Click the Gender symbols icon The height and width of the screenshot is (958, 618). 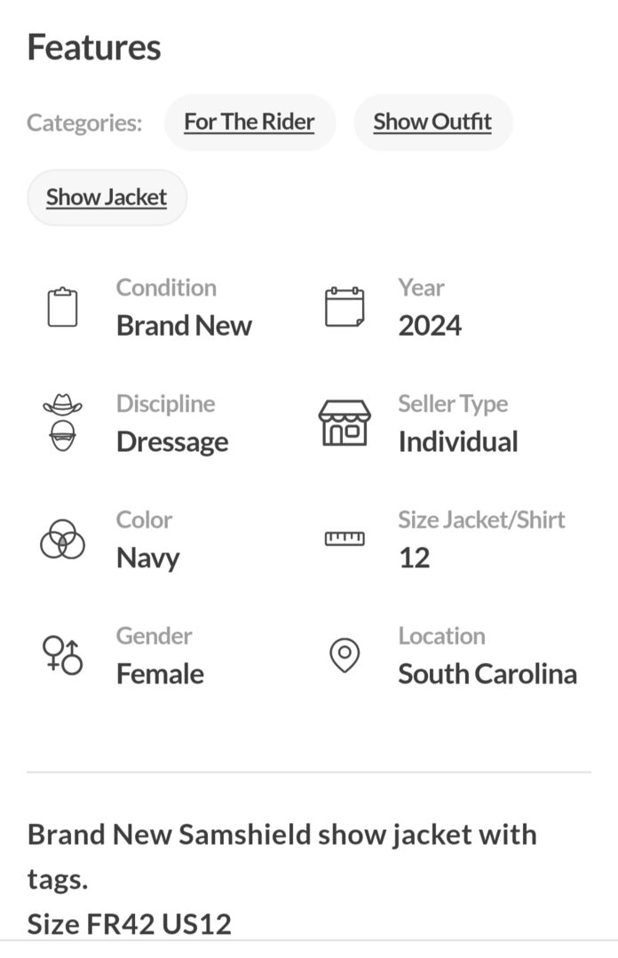(62, 655)
